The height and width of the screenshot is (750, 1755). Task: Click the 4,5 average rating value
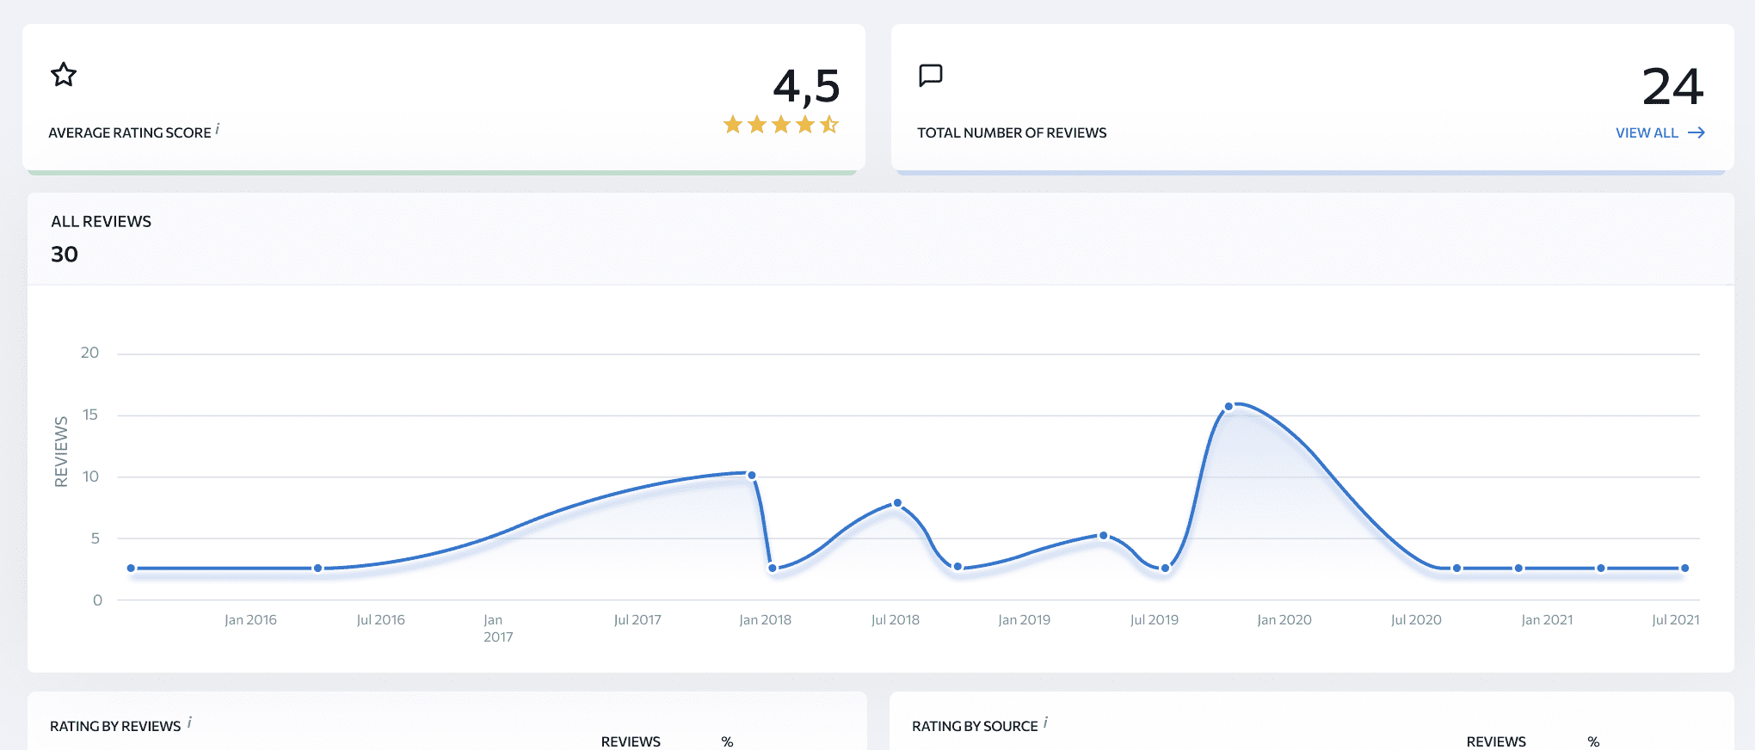point(806,87)
